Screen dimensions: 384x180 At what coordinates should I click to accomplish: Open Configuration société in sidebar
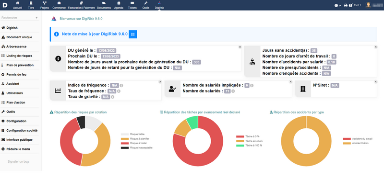(20, 130)
